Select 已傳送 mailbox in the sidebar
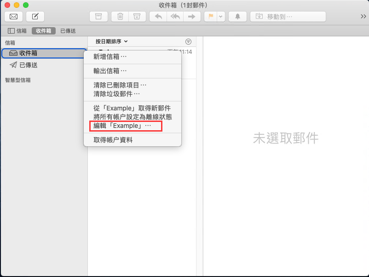Viewport: 369px width, 277px height. (29, 65)
